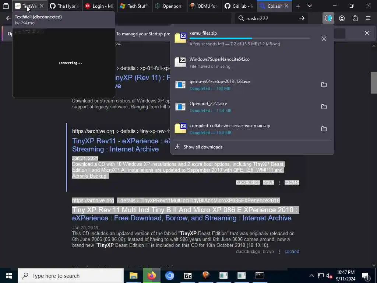Open TinyXP Rev11 eXPerience result link
The image size is (377, 283).
tap(121, 145)
